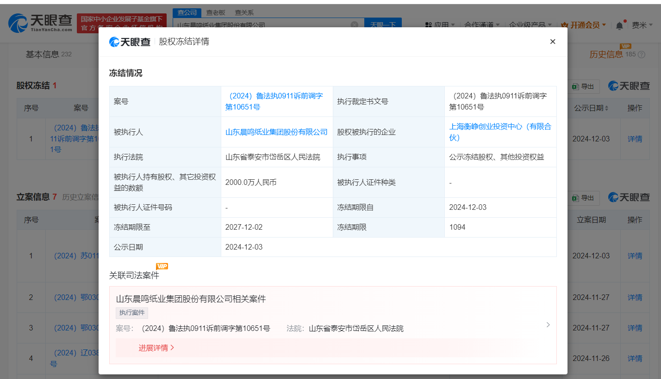Open 详情 for 立案信息 row 1 dated 2024-12-03
The height and width of the screenshot is (379, 661).
pyautogui.click(x=635, y=256)
